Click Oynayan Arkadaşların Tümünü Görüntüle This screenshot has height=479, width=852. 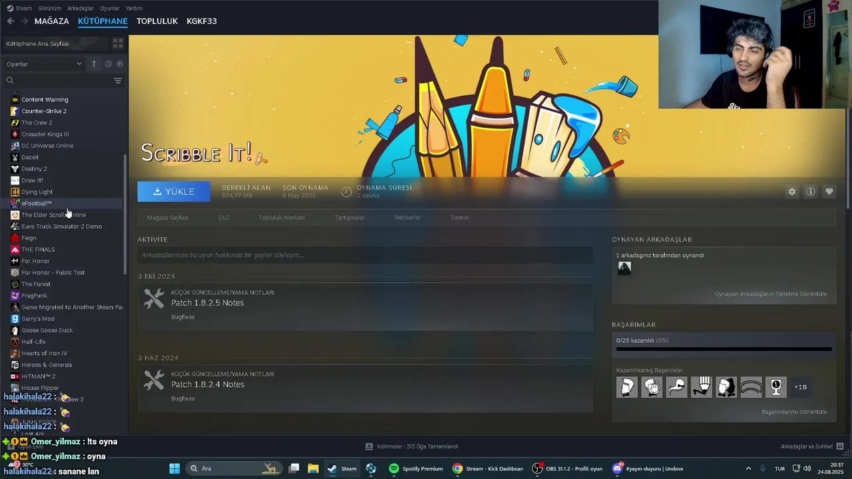(770, 294)
